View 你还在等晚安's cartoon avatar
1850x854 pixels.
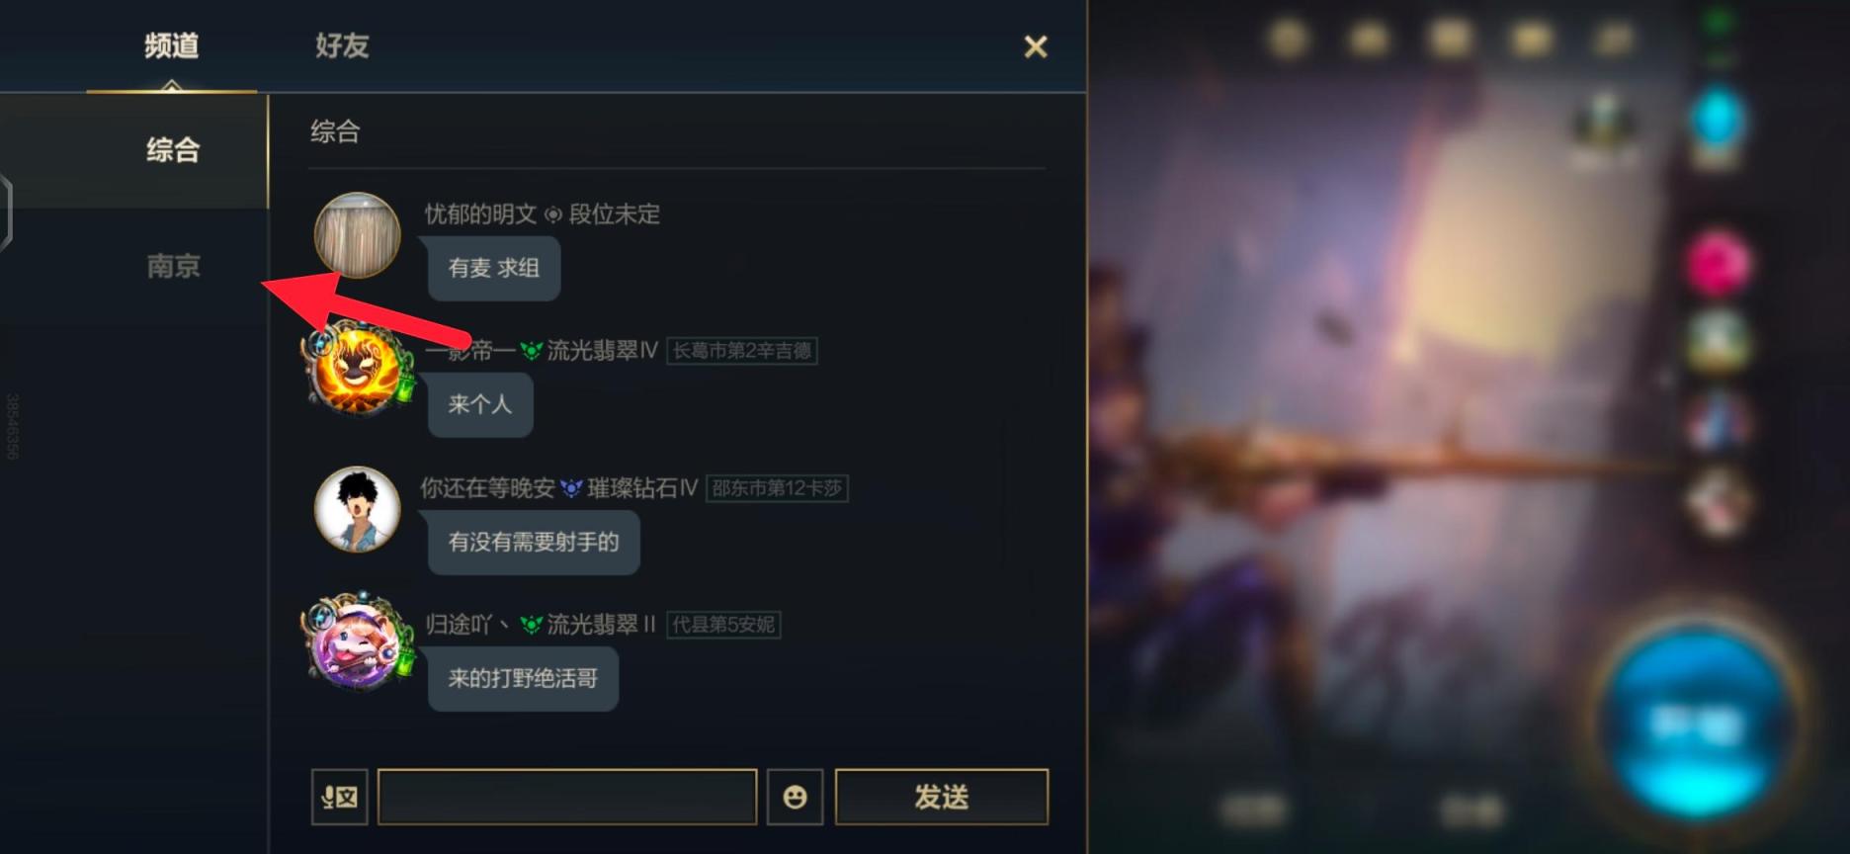click(357, 509)
